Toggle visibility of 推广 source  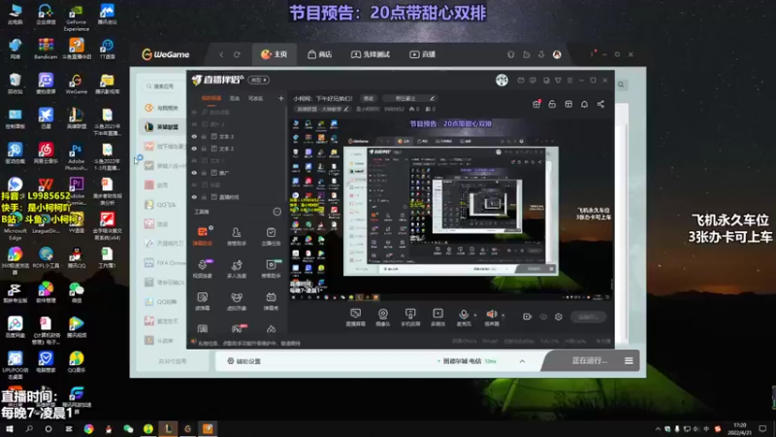coord(194,173)
